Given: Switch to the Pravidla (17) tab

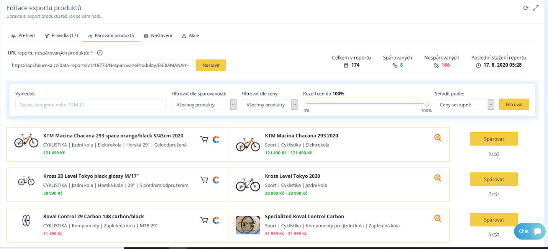Looking at the screenshot, I should [x=61, y=36].
